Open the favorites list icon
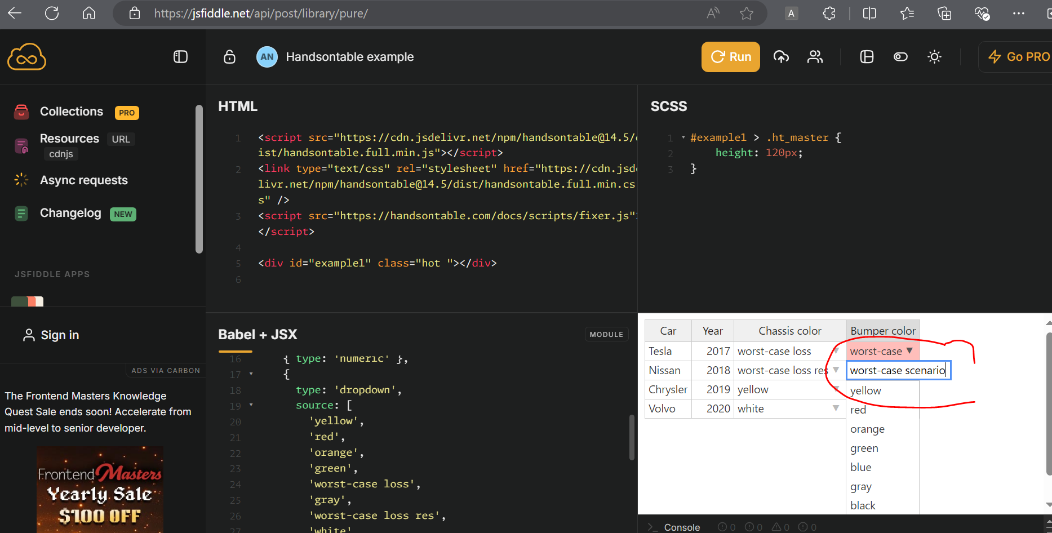This screenshot has width=1052, height=533. (x=907, y=13)
